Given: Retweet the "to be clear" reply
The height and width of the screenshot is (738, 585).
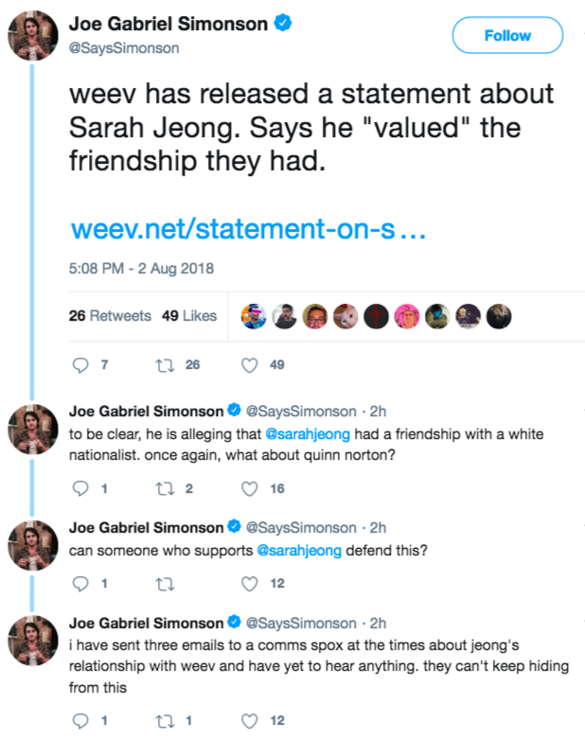Looking at the screenshot, I should tap(165, 489).
